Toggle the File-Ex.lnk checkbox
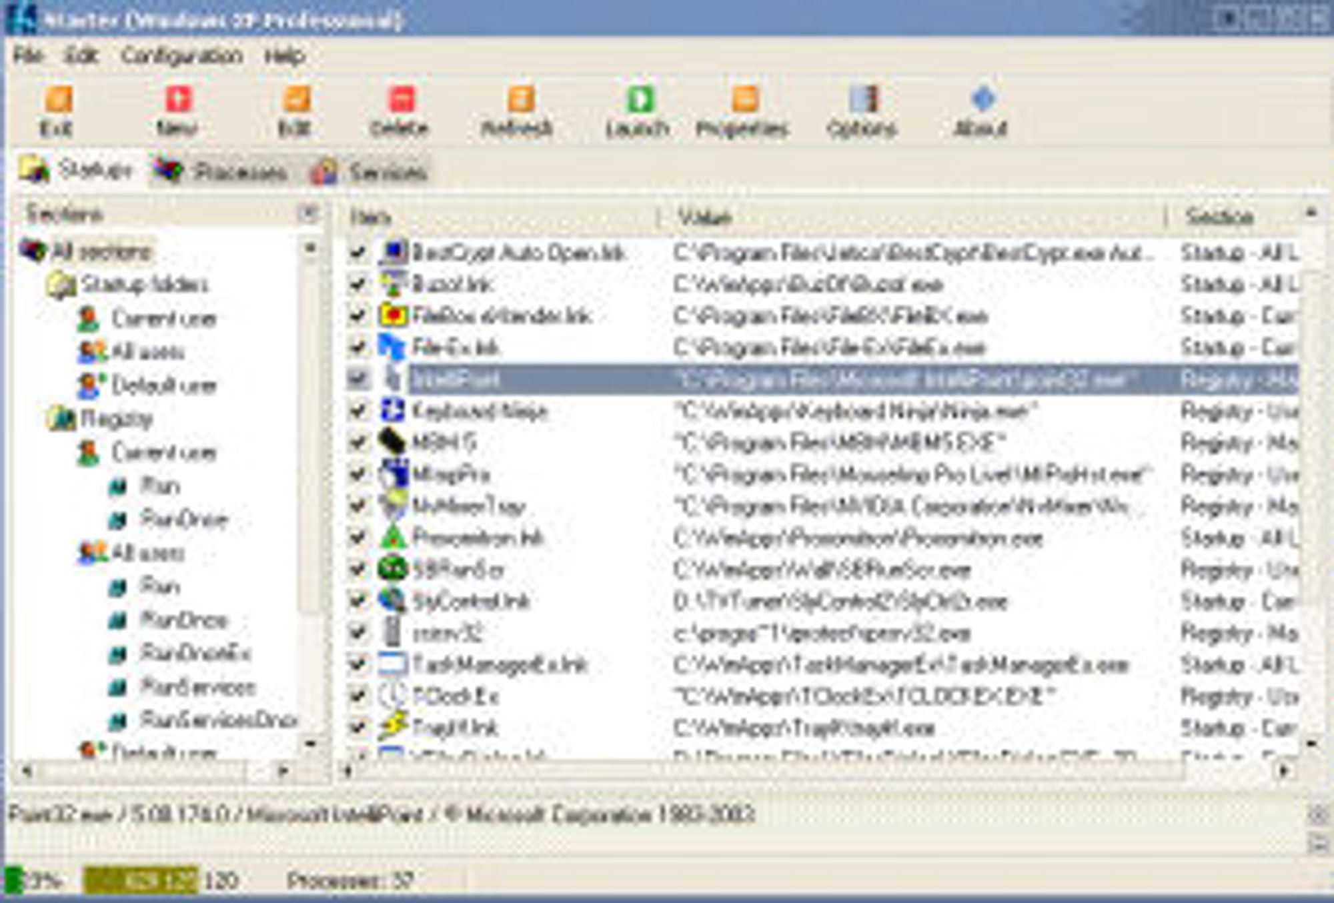Screen dimensions: 1334x903 (358, 347)
